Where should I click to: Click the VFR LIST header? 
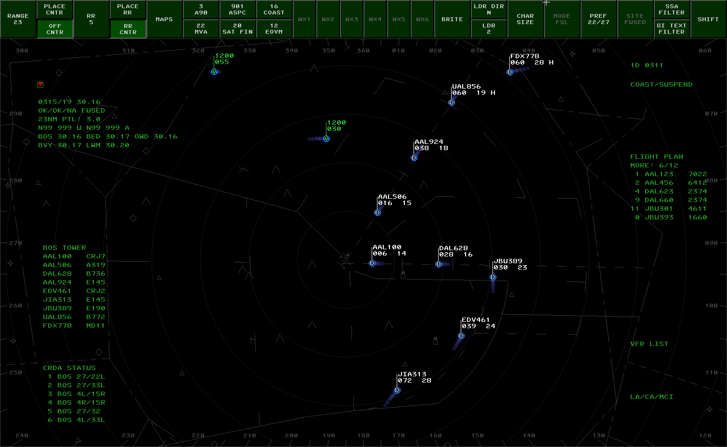(x=649, y=344)
